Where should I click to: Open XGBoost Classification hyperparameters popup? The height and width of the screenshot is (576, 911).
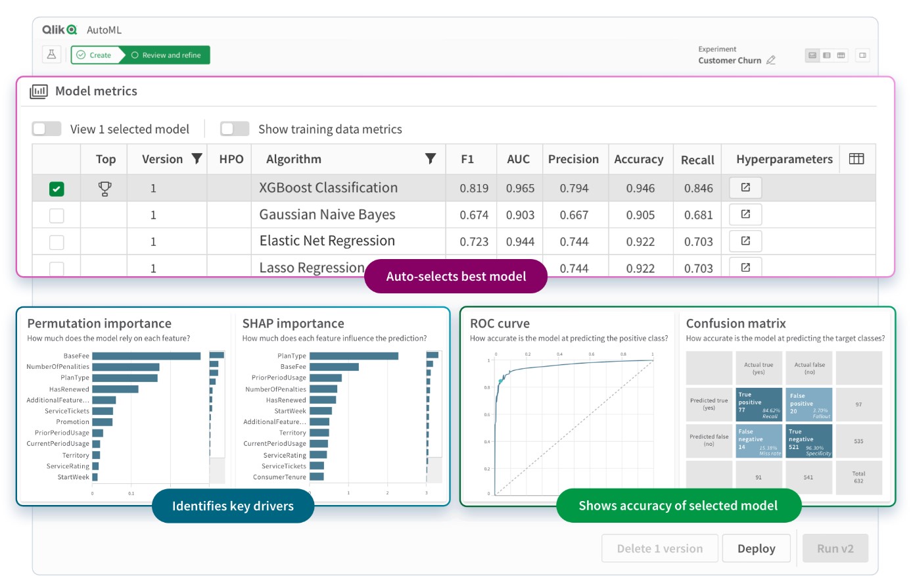click(x=745, y=188)
